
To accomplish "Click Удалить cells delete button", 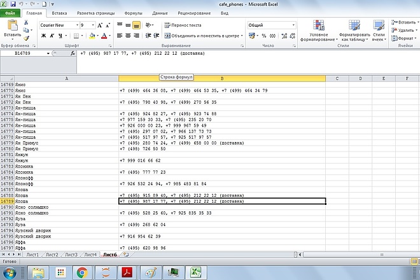I will [x=404, y=31].
